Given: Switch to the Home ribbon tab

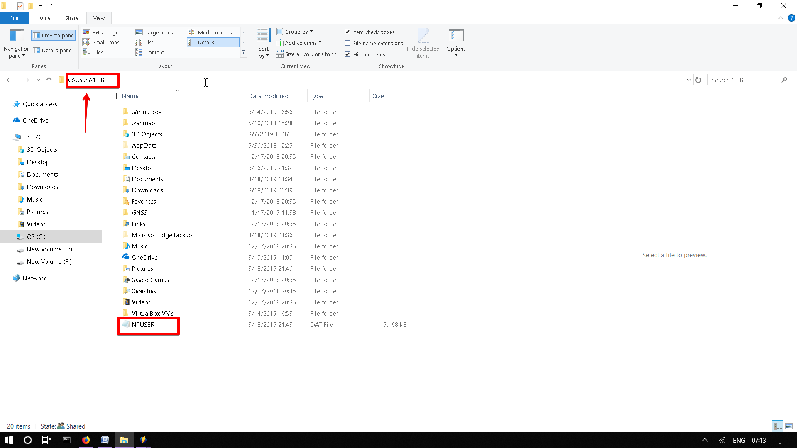Looking at the screenshot, I should [43, 18].
